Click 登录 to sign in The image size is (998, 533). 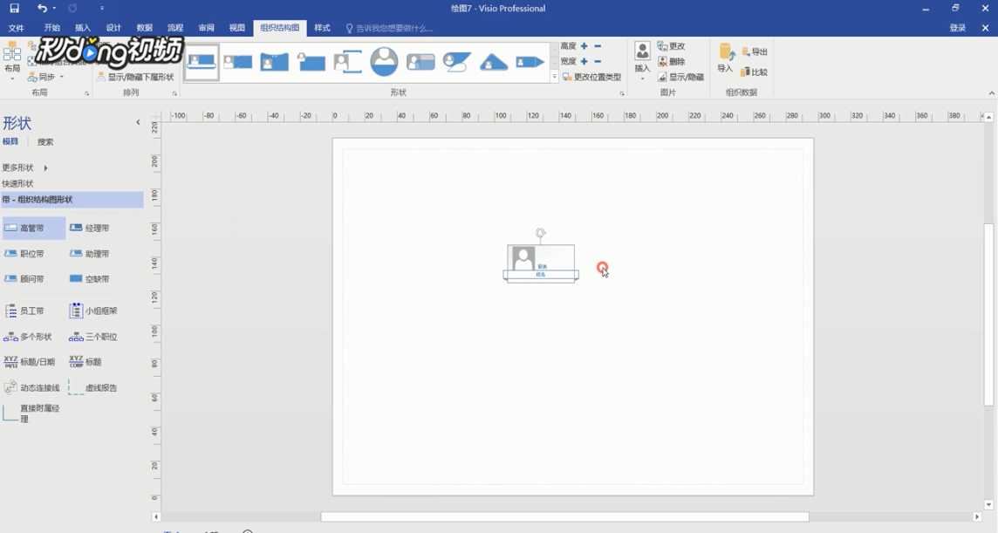(957, 28)
